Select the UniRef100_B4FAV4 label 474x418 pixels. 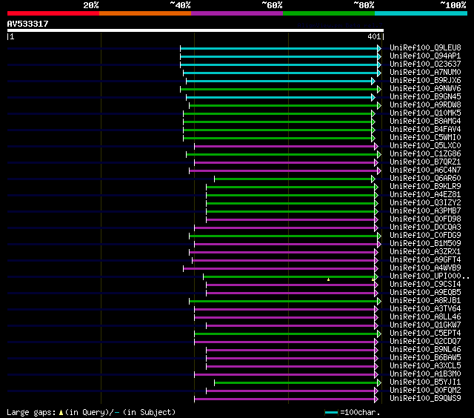pyautogui.click(x=425, y=130)
